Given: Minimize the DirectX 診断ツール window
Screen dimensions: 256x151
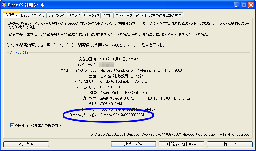Looking at the screenshot, I should pos(237,5).
